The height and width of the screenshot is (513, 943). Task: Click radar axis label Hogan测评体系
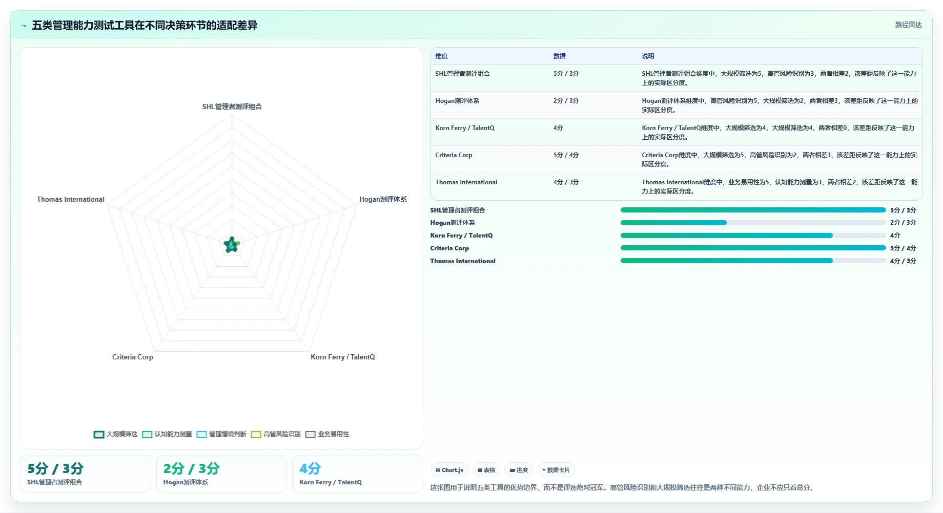pos(383,199)
